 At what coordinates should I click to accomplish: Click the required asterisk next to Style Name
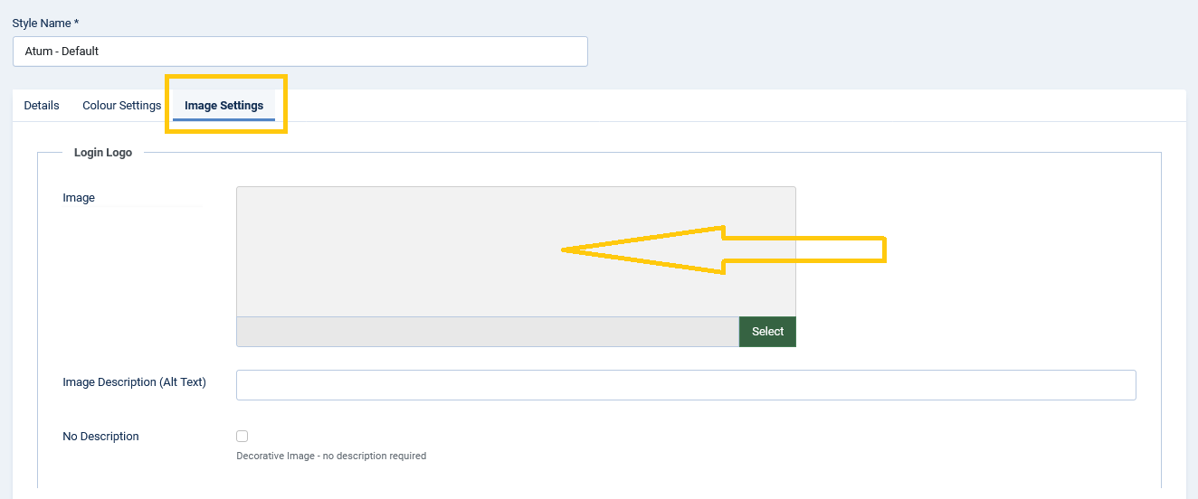tap(77, 22)
